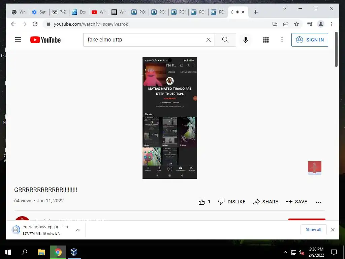The height and width of the screenshot is (259, 345).
Task: Open the YouTube guide hamburger menu
Action: [18, 40]
